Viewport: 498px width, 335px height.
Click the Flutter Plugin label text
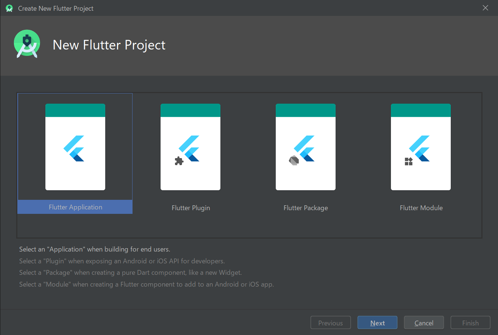coord(190,208)
